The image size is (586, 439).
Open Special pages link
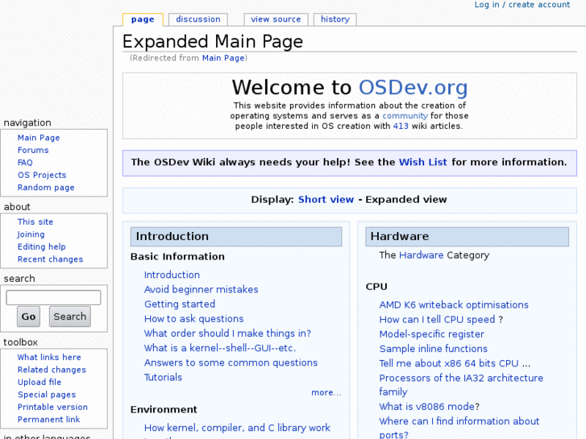47,395
